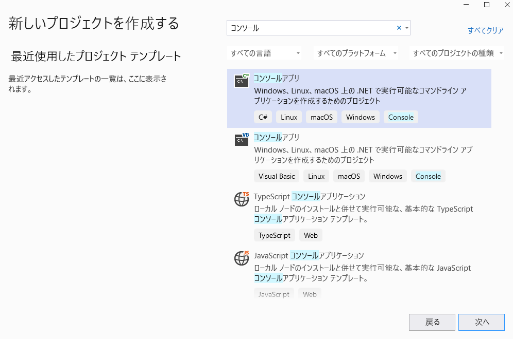Click the Windows tag on the C# template
The width and height of the screenshot is (513, 339).
tap(361, 117)
